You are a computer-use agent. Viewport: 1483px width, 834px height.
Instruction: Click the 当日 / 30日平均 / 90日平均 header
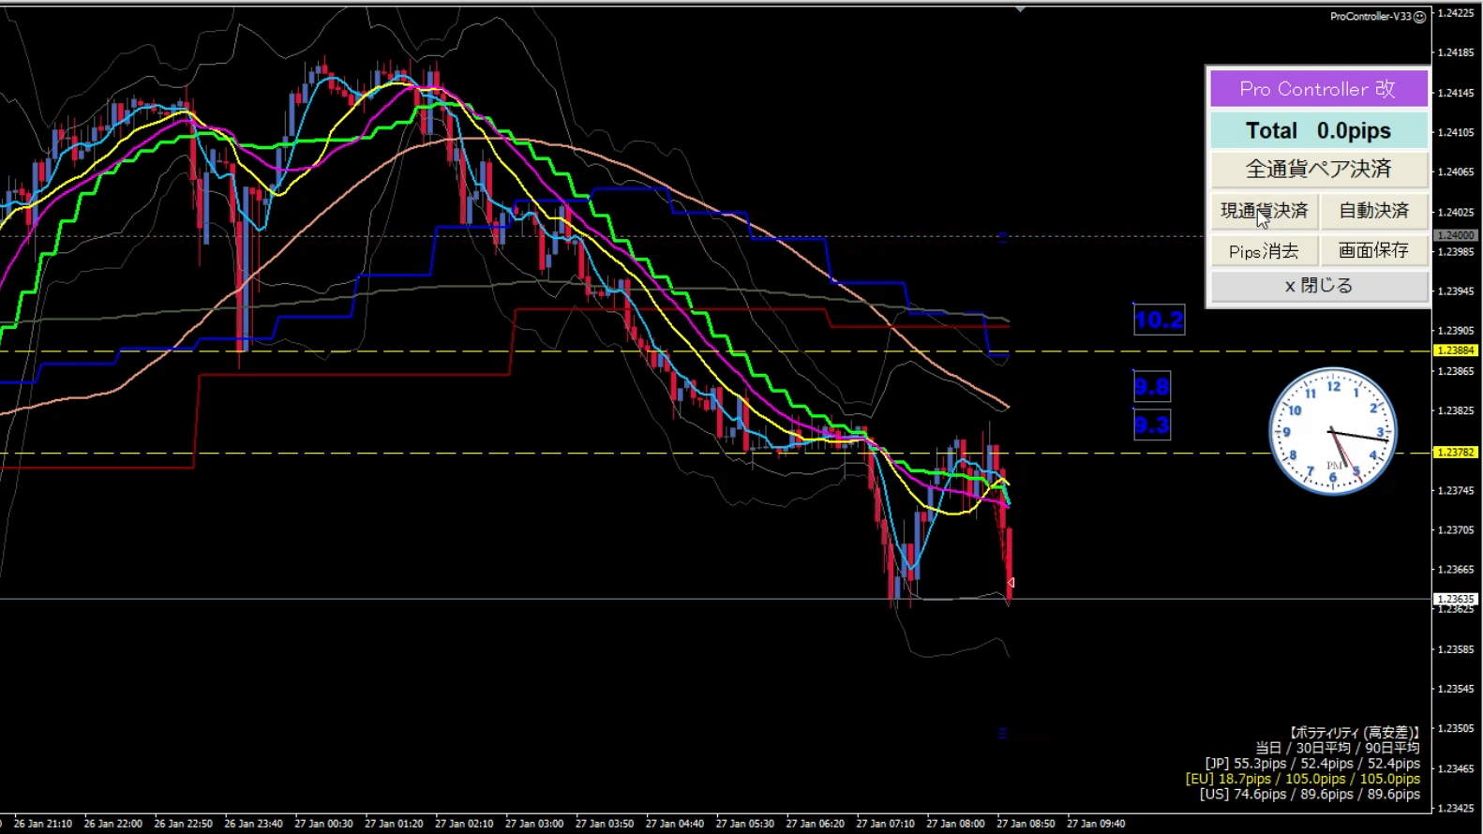pos(1338,748)
